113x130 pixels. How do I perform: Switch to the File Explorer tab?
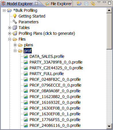click(59, 4)
